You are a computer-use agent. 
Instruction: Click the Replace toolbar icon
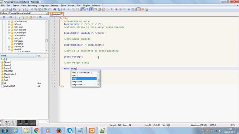click(x=59, y=9)
